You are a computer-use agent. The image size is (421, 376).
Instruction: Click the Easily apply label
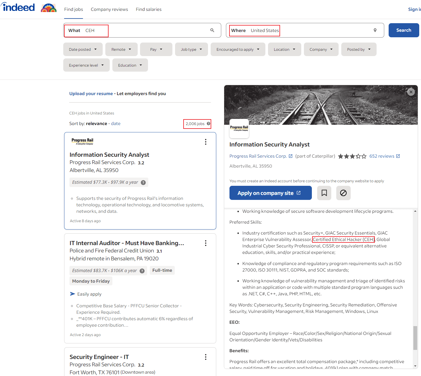89,294
